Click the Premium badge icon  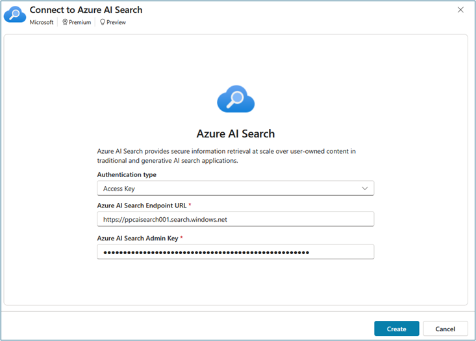tap(65, 22)
